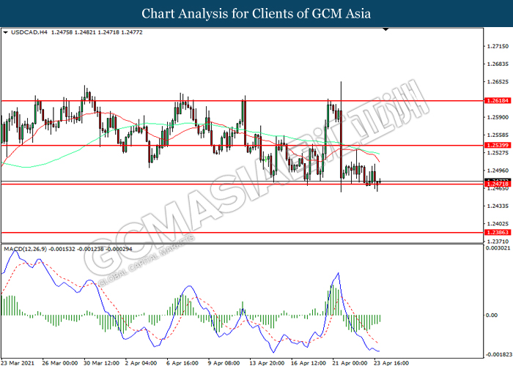Click the 26 Mar 00:00 time label

click(60, 363)
